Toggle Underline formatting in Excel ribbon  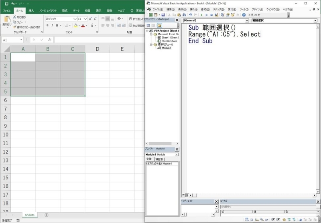(x=57, y=25)
